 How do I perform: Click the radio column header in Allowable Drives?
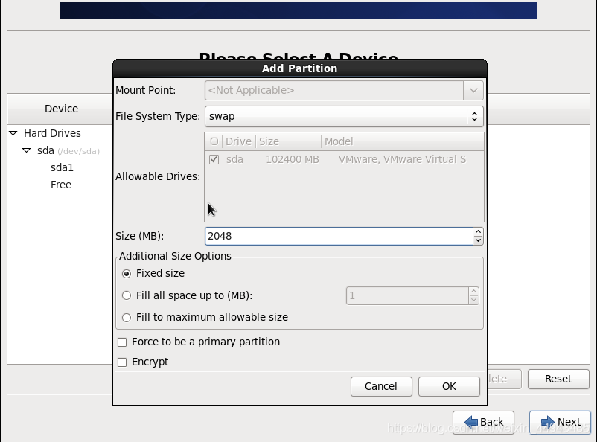[214, 141]
